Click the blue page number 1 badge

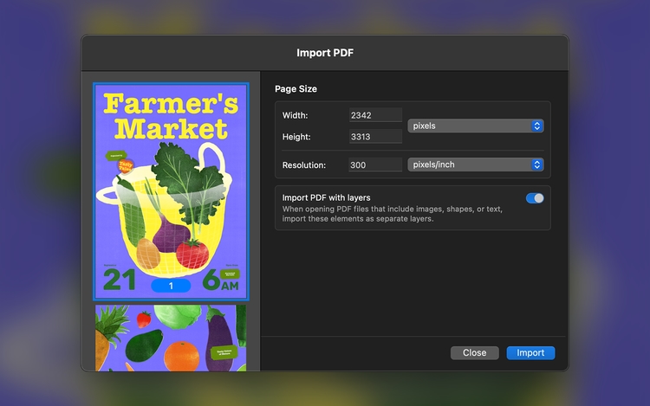tap(171, 286)
